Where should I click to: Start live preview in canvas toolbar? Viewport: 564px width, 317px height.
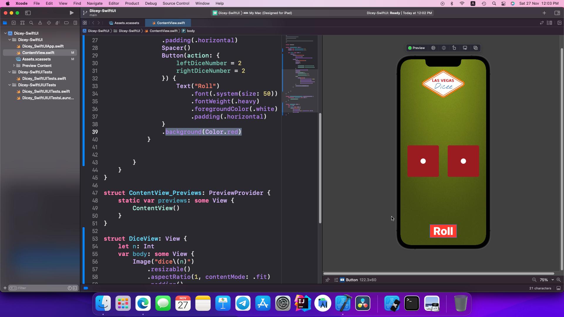coord(433,48)
